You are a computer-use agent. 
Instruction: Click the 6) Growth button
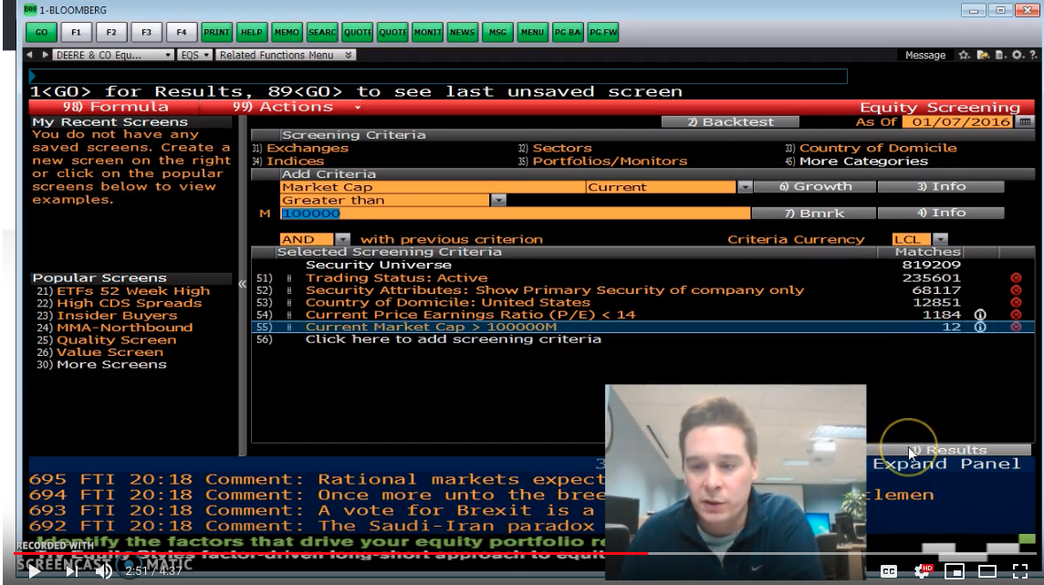[814, 187]
